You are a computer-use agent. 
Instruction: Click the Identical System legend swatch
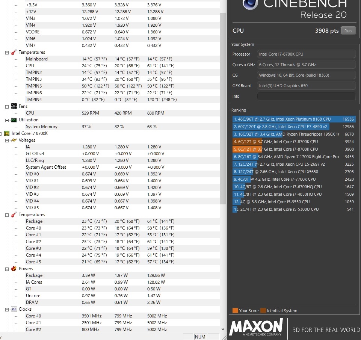(x=263, y=311)
